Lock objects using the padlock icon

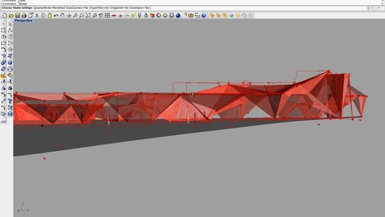click(x=146, y=16)
